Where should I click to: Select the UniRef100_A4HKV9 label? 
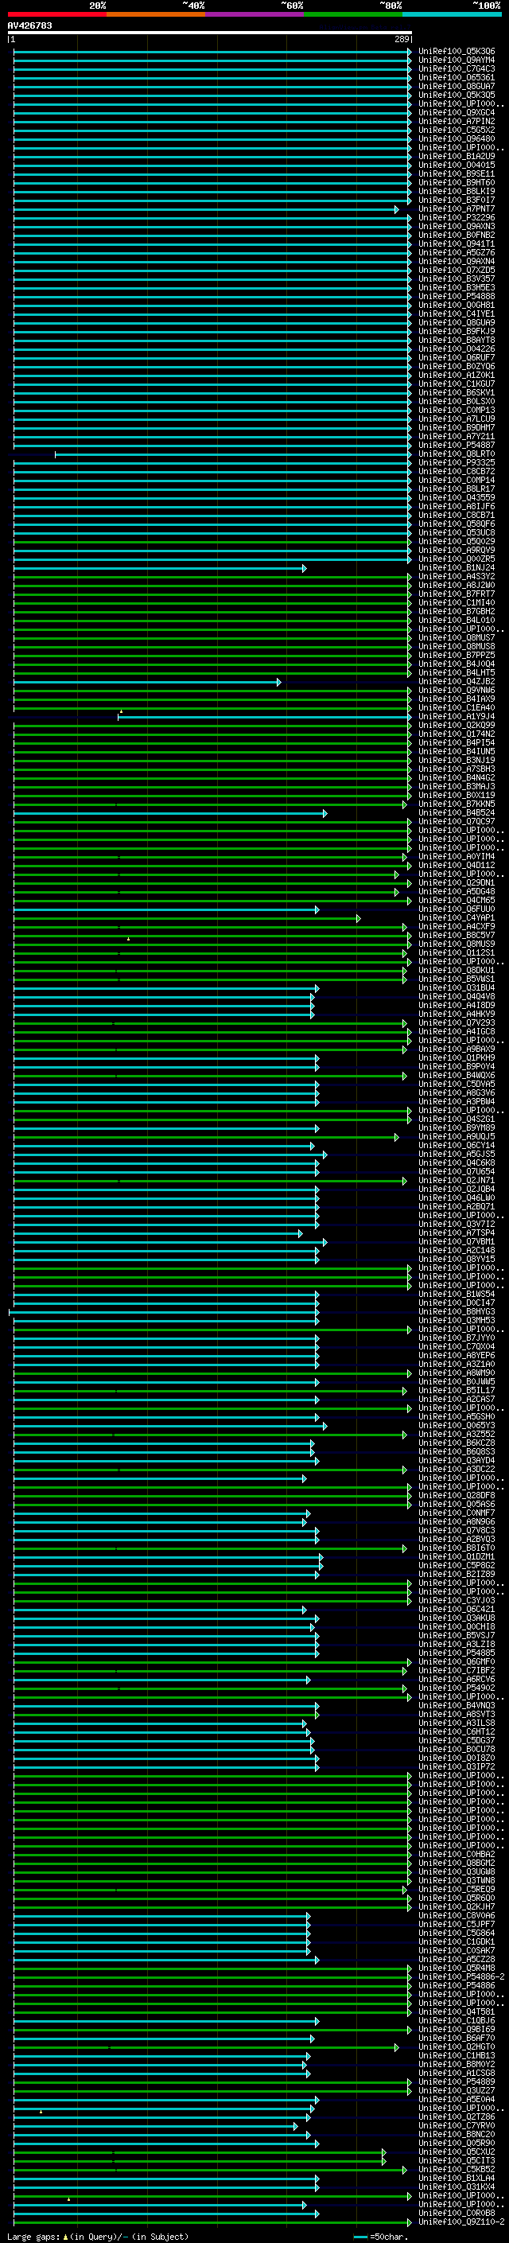pos(457,1014)
